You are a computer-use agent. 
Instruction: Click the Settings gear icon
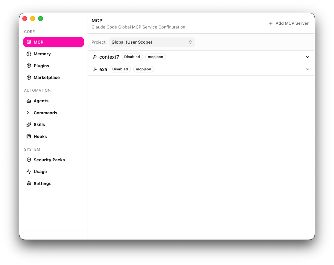tap(29, 183)
